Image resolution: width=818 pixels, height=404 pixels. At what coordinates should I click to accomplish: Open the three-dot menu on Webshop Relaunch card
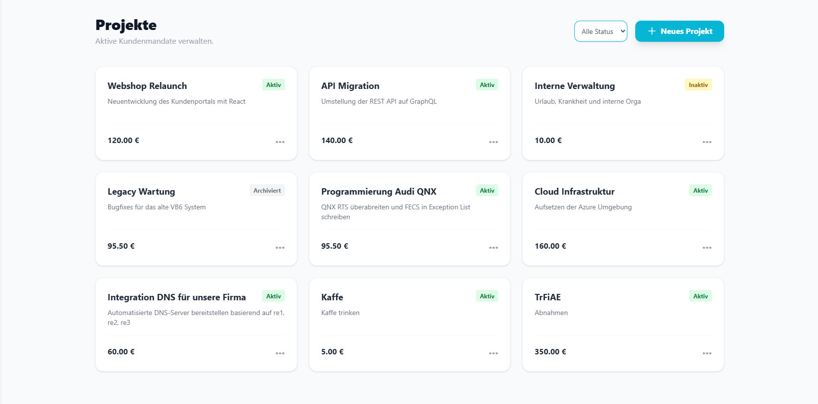280,142
